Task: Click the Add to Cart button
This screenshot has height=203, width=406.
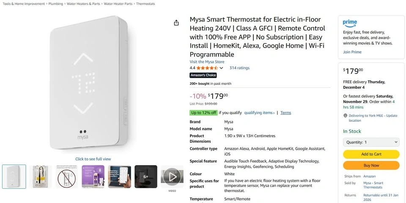Action: [371, 154]
